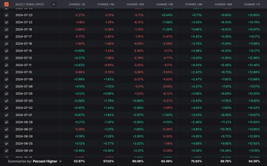Screen dimensions: 267x166
Task: Toggle the orange select-all checkbox in header
Action: click(x=6, y=4)
